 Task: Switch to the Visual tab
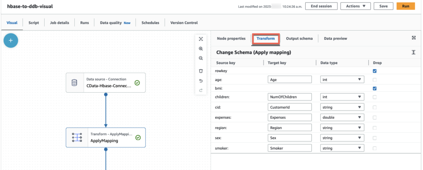[x=12, y=23]
